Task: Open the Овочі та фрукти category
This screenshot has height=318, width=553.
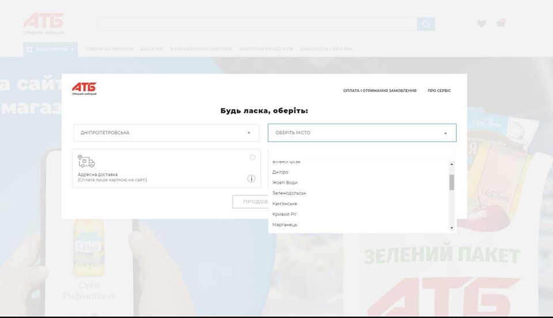Action: (x=109, y=49)
